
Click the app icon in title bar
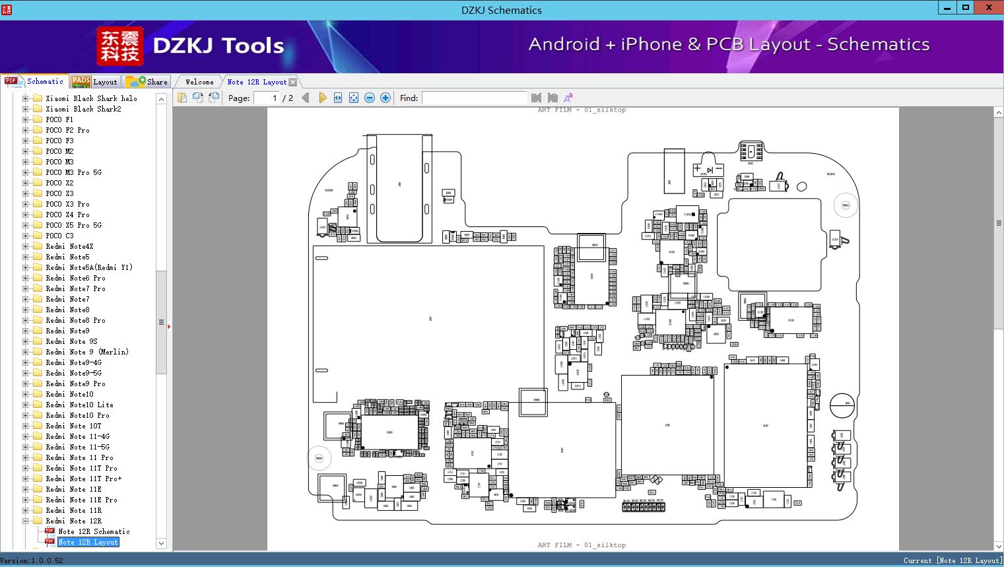pyautogui.click(x=6, y=10)
